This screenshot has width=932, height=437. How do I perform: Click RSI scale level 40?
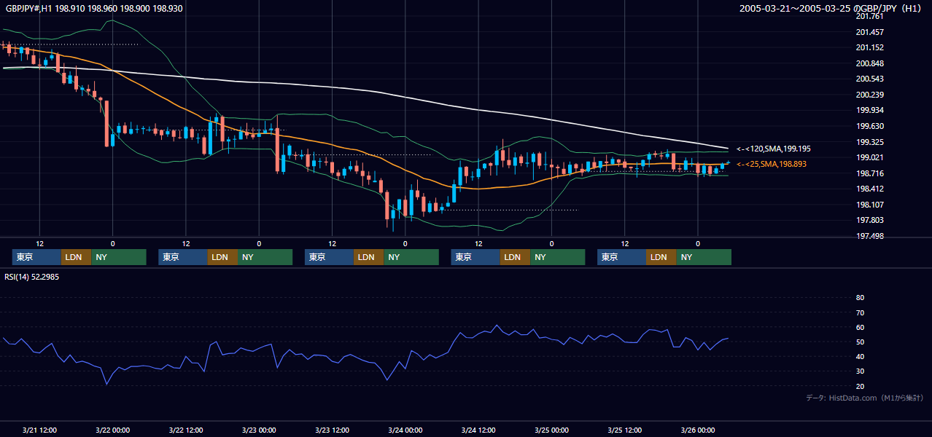[x=860, y=356]
